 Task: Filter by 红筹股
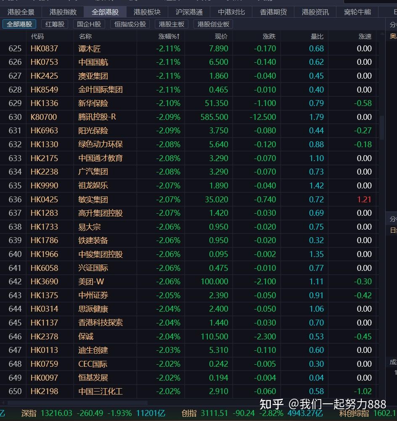[x=55, y=24]
